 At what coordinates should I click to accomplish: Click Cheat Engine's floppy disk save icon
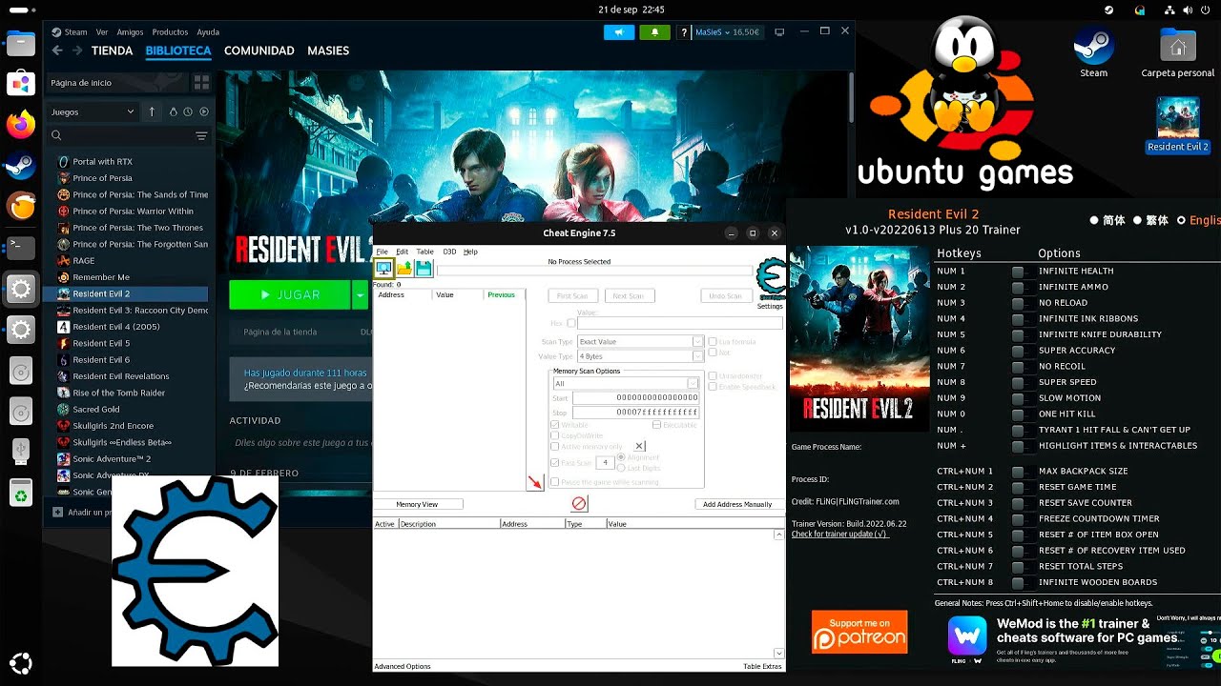tap(424, 270)
